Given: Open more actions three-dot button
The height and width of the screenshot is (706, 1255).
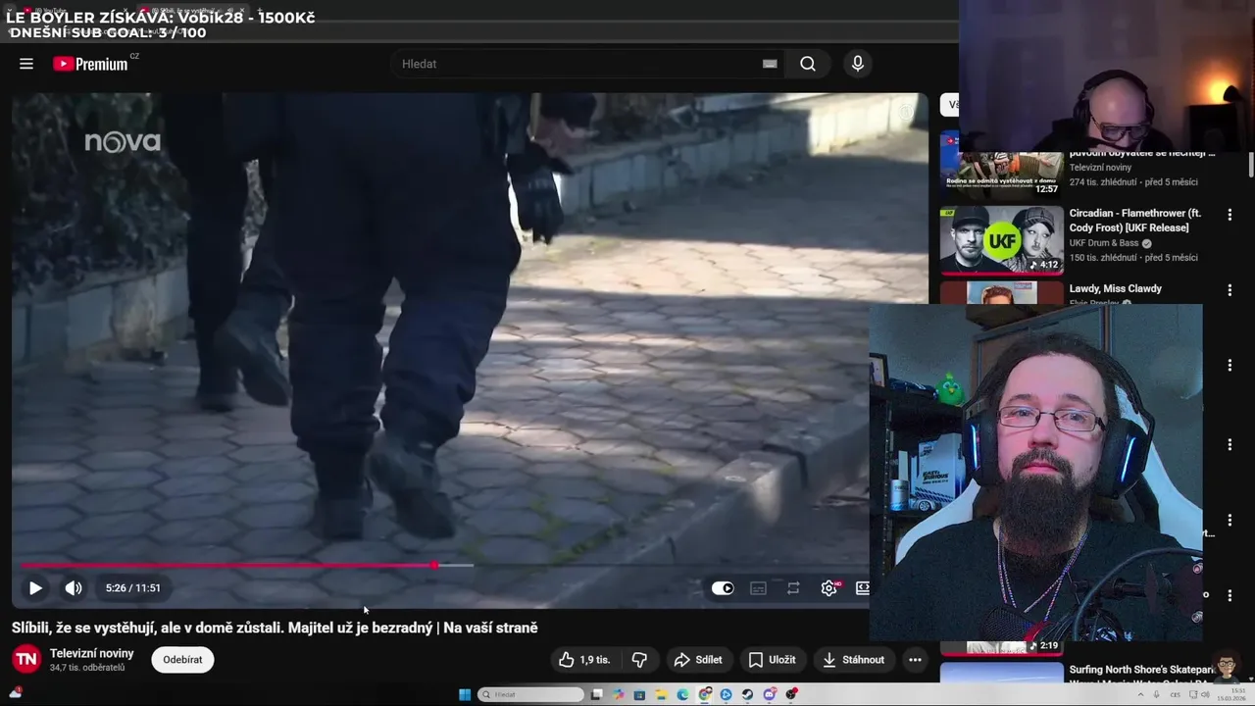Looking at the screenshot, I should click(x=915, y=660).
